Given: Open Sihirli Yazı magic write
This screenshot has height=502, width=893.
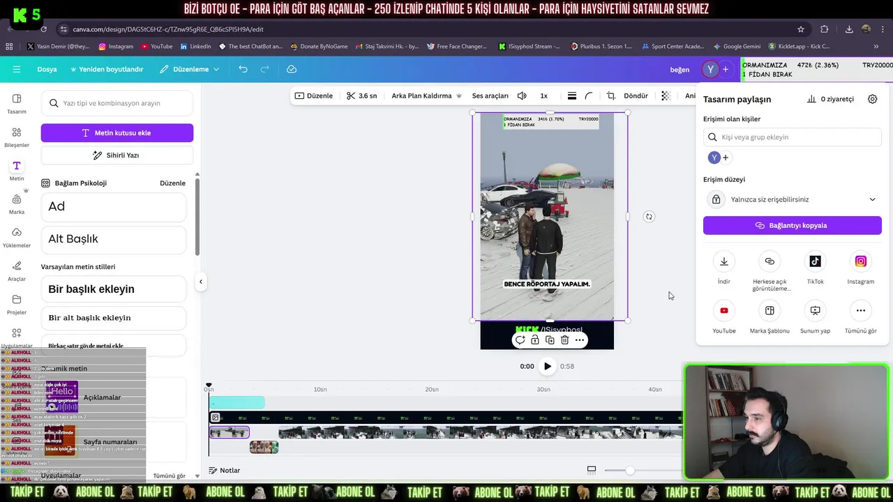Looking at the screenshot, I should pyautogui.click(x=117, y=155).
